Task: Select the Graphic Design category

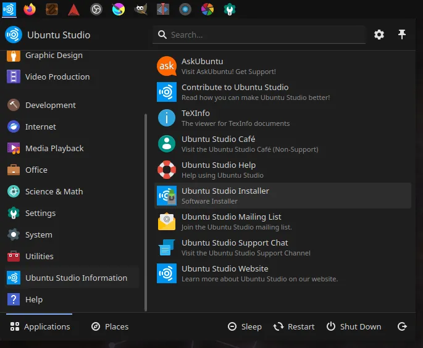Action: [x=54, y=56]
